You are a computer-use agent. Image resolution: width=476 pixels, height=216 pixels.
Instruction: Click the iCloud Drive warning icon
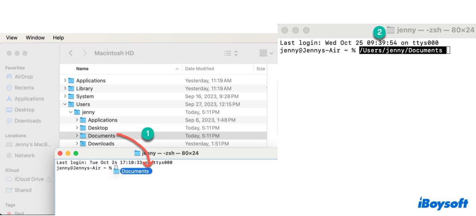[49, 179]
